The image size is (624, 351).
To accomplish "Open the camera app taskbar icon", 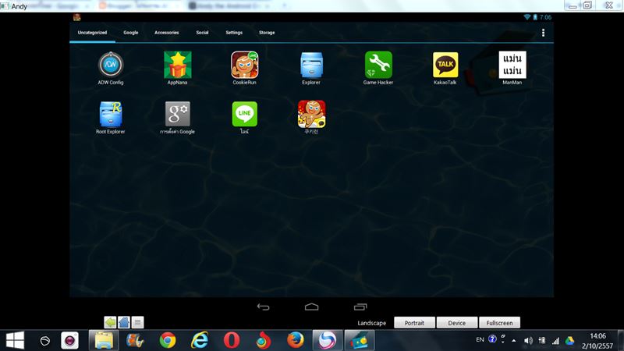I will [69, 341].
